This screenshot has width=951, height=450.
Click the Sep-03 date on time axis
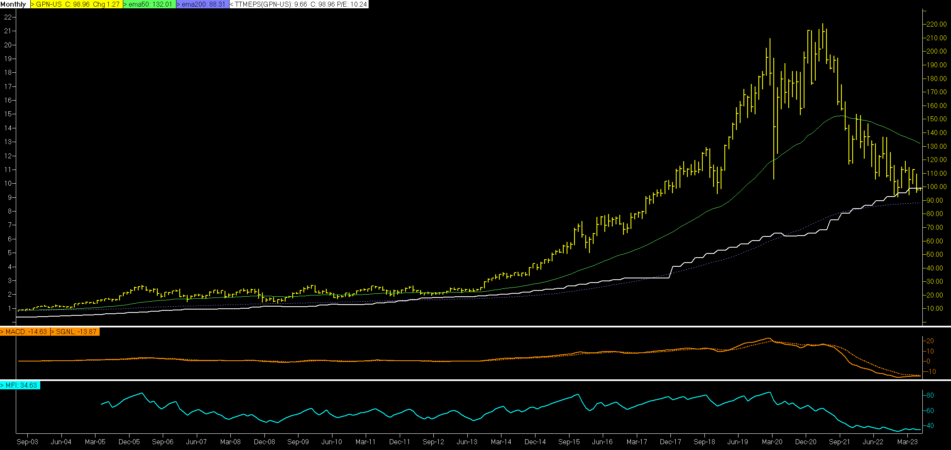click(27, 442)
